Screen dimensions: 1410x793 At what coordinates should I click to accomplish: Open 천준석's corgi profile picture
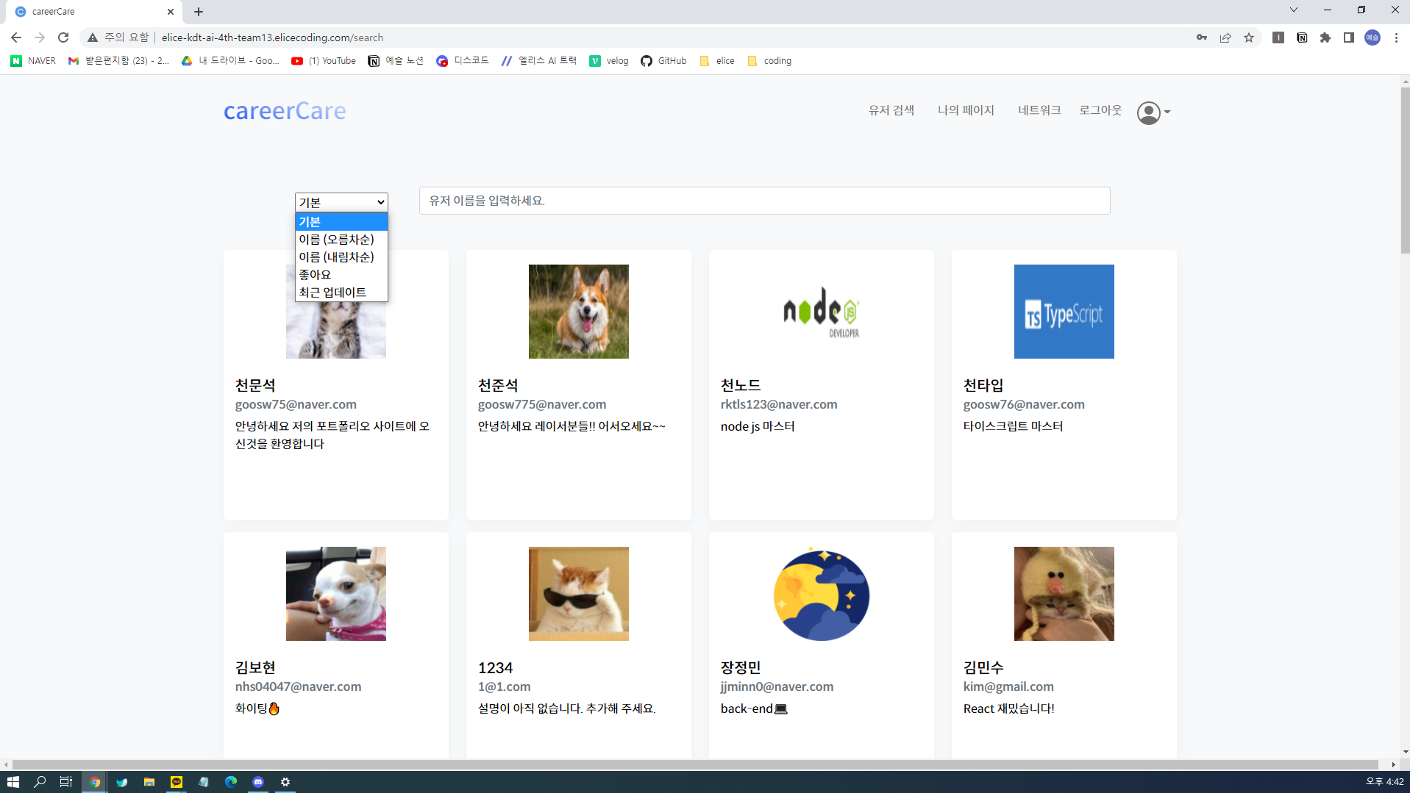[x=578, y=312]
